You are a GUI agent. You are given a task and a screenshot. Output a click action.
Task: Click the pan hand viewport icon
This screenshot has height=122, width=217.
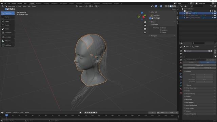[x=145, y=26]
